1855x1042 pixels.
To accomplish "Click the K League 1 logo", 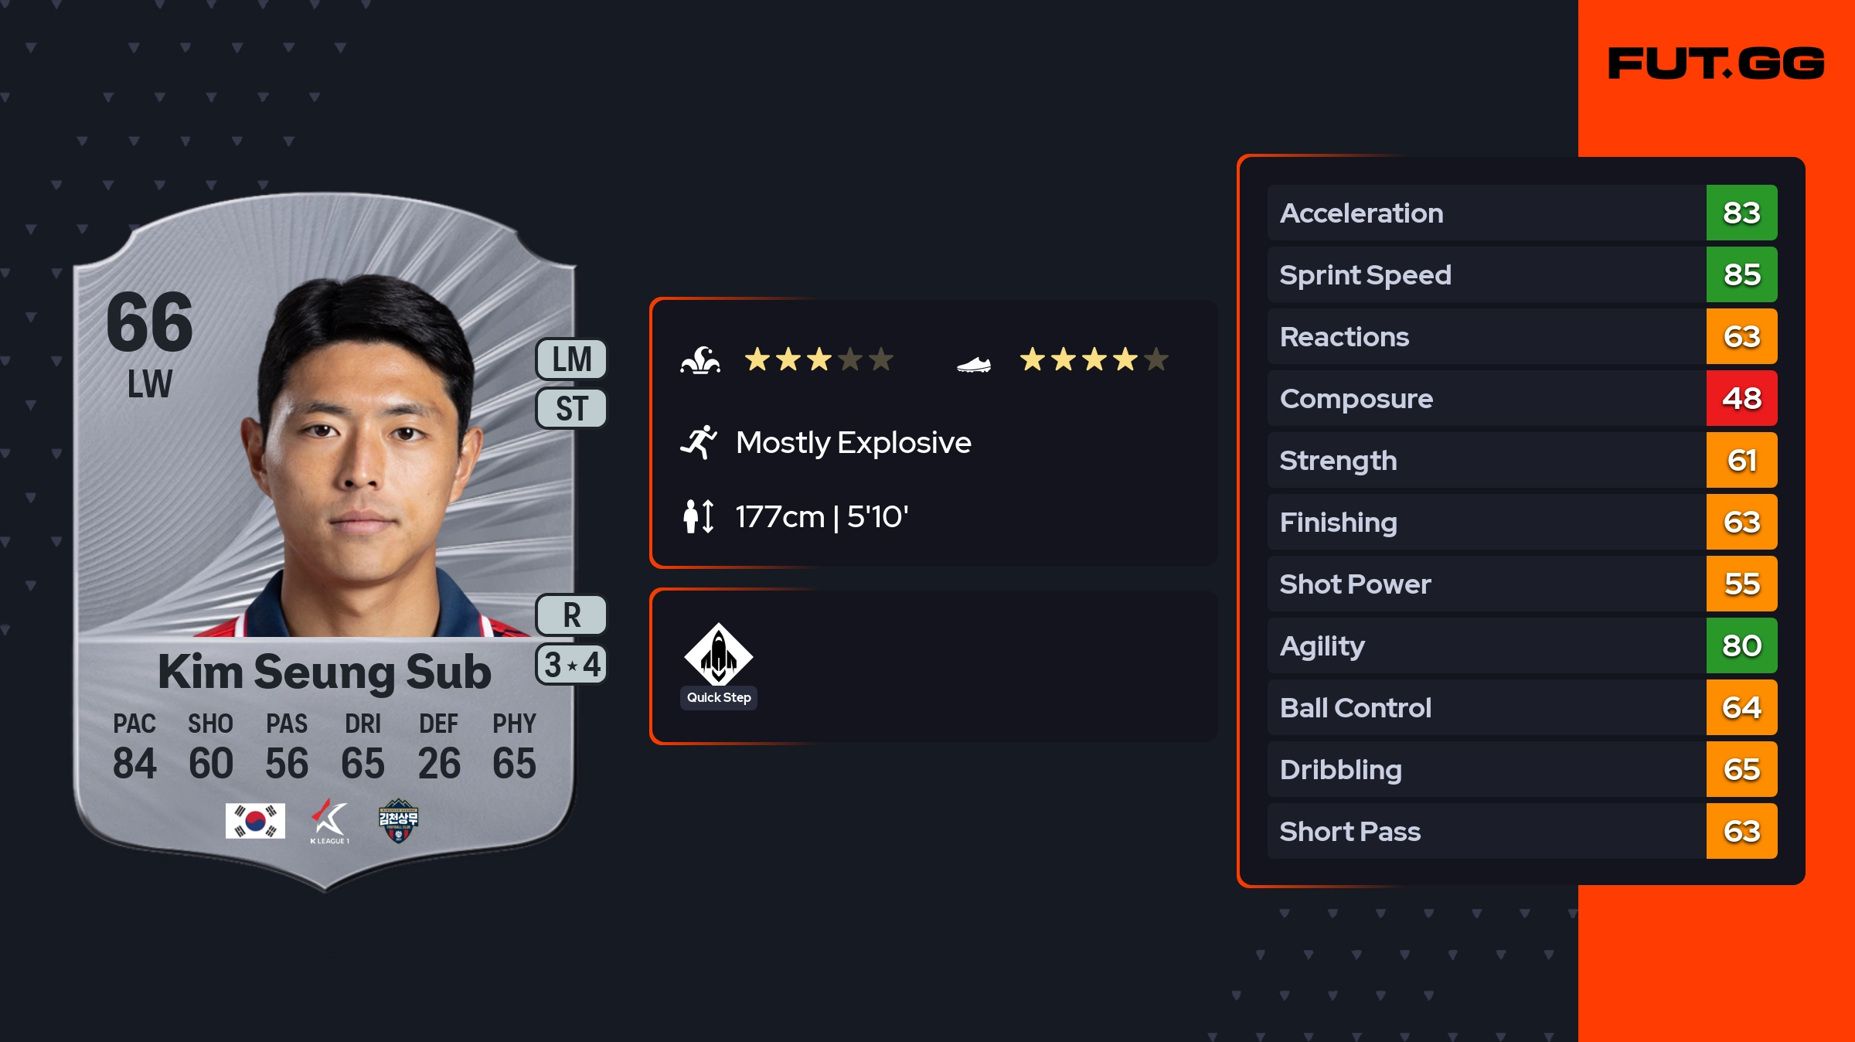I will point(330,821).
